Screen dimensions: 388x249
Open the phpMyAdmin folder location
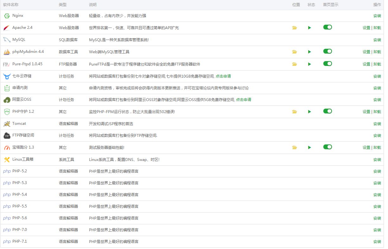[x=295, y=52]
